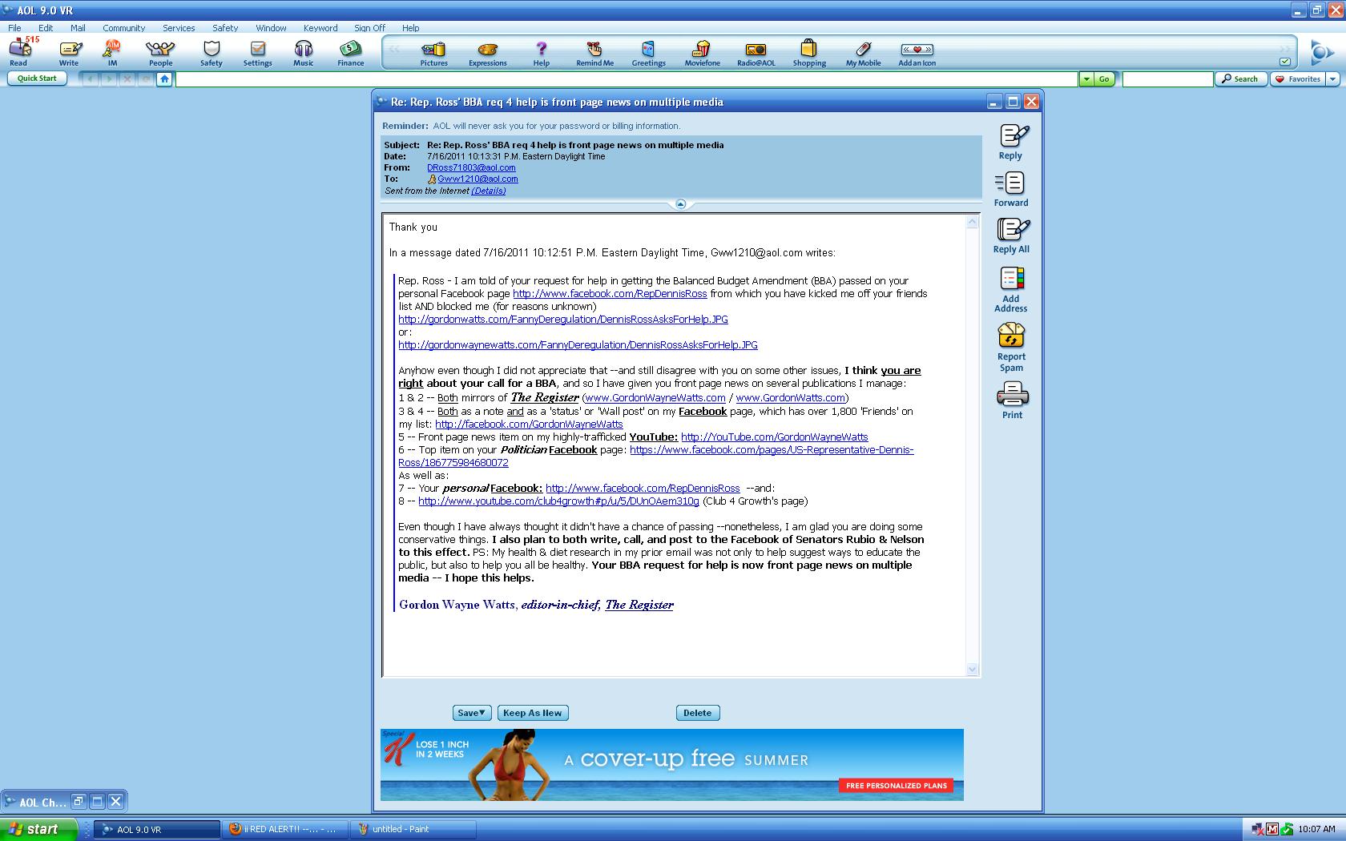Screen dimensions: 1346x841
Task: Open the club4growth YouTube link
Action: pyautogui.click(x=558, y=501)
